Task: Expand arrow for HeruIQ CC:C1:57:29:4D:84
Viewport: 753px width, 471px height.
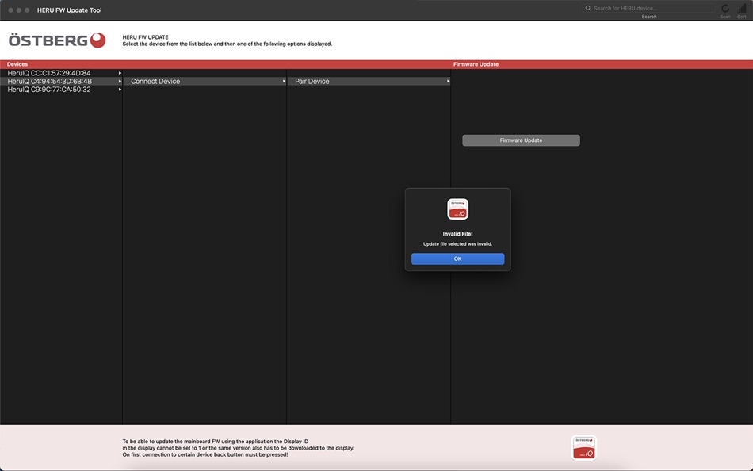Action: tap(120, 73)
